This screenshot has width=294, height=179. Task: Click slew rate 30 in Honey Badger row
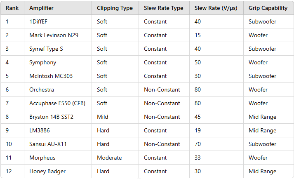click(x=198, y=171)
